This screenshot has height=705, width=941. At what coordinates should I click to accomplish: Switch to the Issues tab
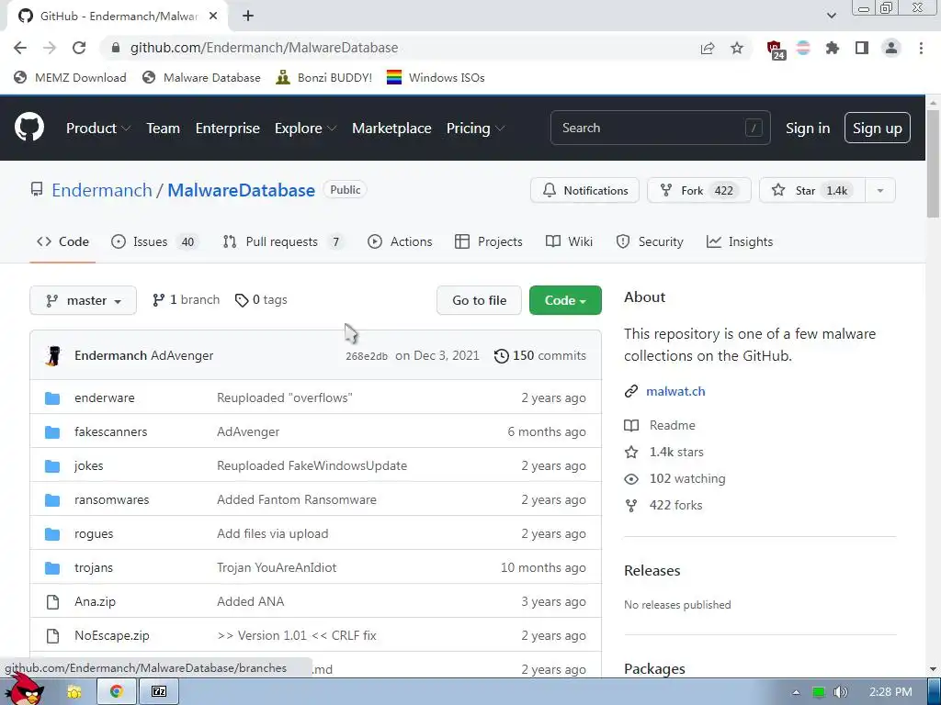(153, 241)
